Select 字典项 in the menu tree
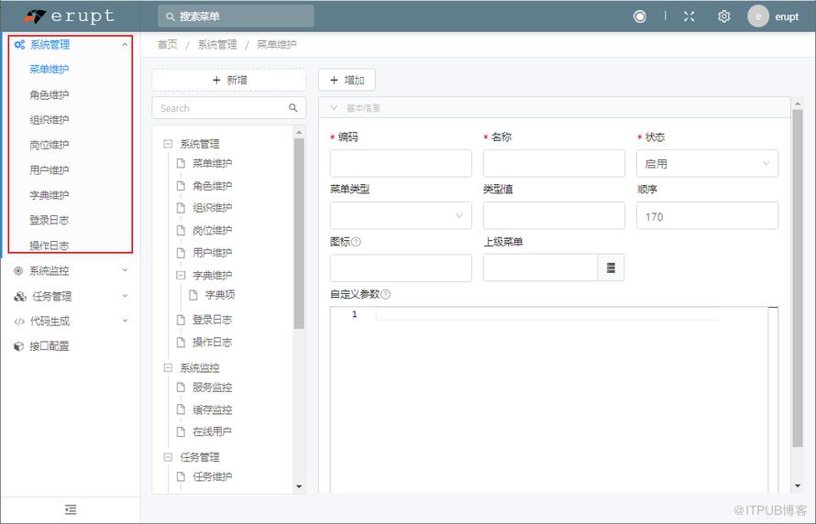The width and height of the screenshot is (816, 524). pyautogui.click(x=220, y=295)
